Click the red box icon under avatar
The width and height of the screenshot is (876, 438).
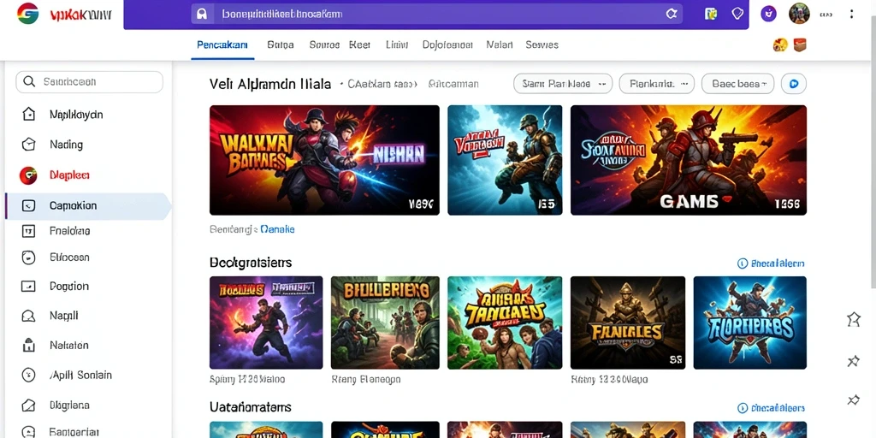point(800,44)
